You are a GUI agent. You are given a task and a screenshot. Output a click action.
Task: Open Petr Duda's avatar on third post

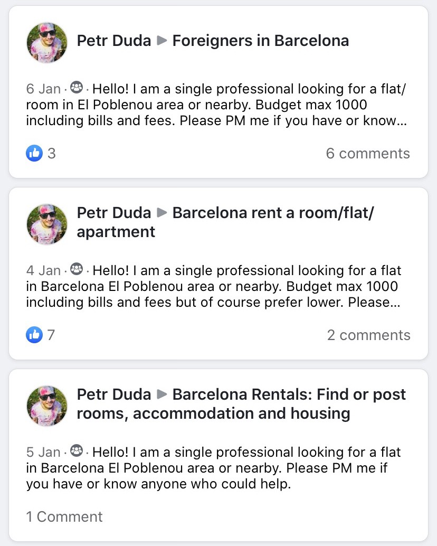pyautogui.click(x=47, y=406)
